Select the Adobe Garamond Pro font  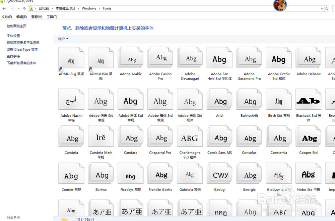(x=249, y=58)
